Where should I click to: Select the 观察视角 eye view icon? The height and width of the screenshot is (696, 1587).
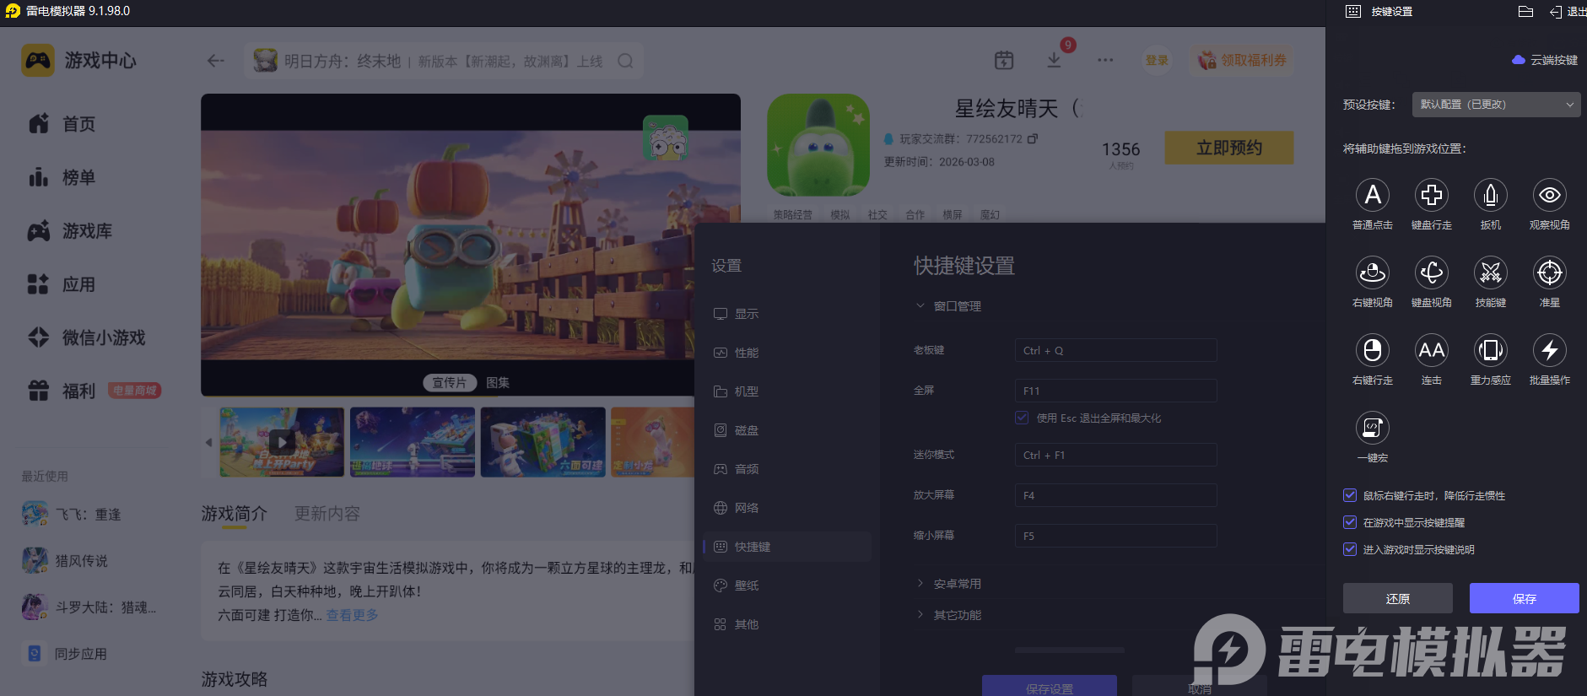[x=1550, y=195]
